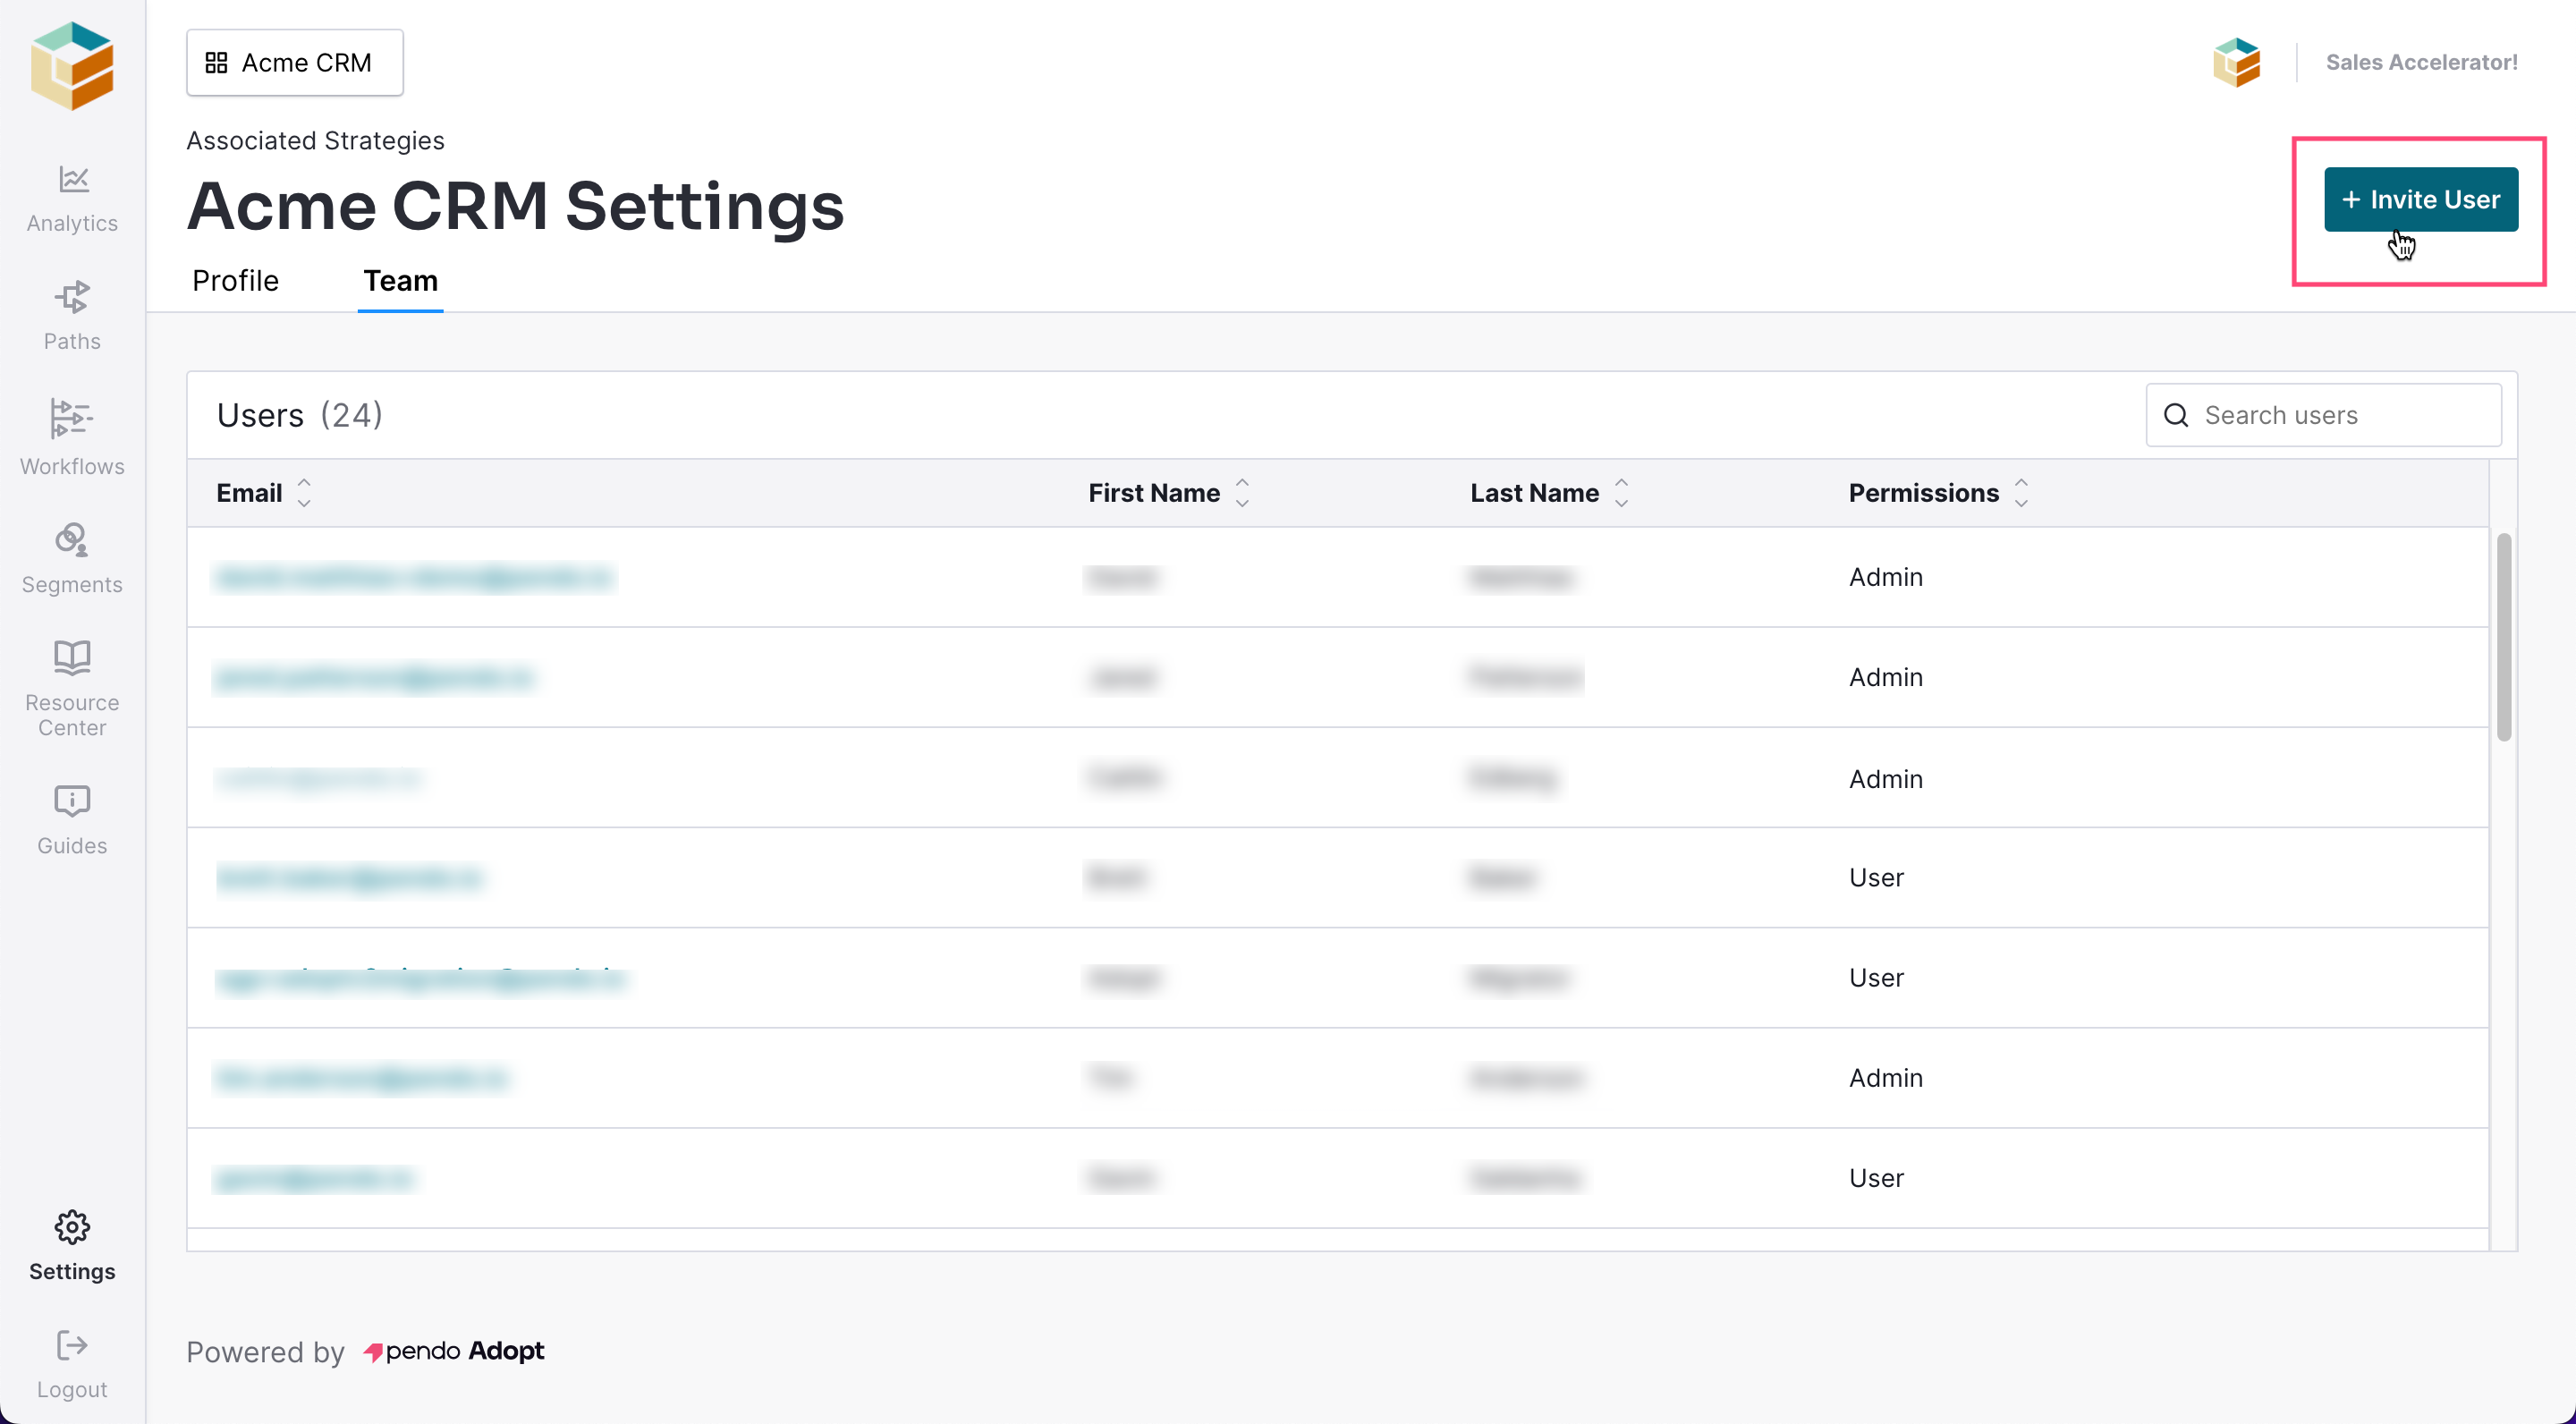The image size is (2576, 1424).
Task: Open the first user's email link
Action: [413, 578]
